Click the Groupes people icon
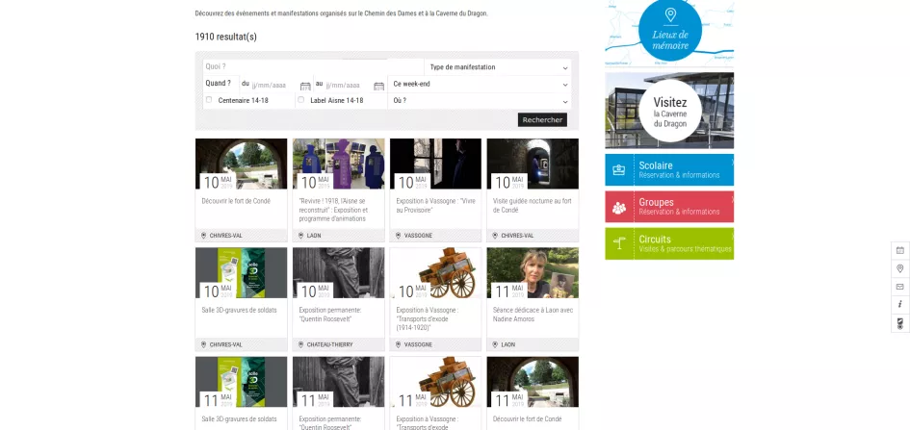Image resolution: width=910 pixels, height=430 pixels. click(619, 208)
